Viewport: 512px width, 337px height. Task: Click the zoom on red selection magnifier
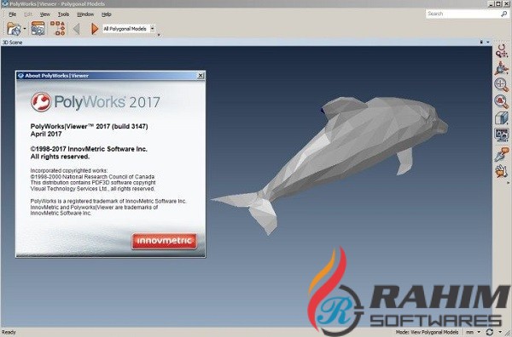coord(502,101)
